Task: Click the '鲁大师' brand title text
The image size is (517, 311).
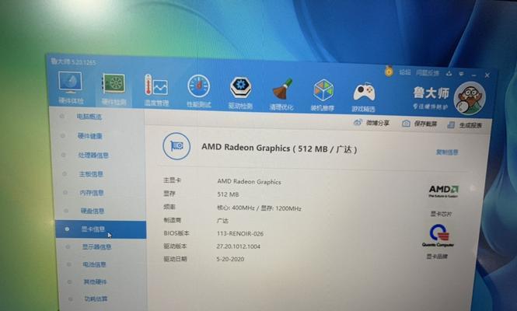Action: (431, 93)
